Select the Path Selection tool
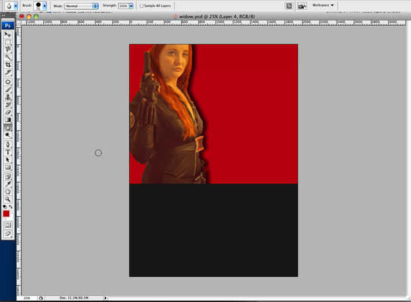Screen dimensions: 411x302 point(7,160)
